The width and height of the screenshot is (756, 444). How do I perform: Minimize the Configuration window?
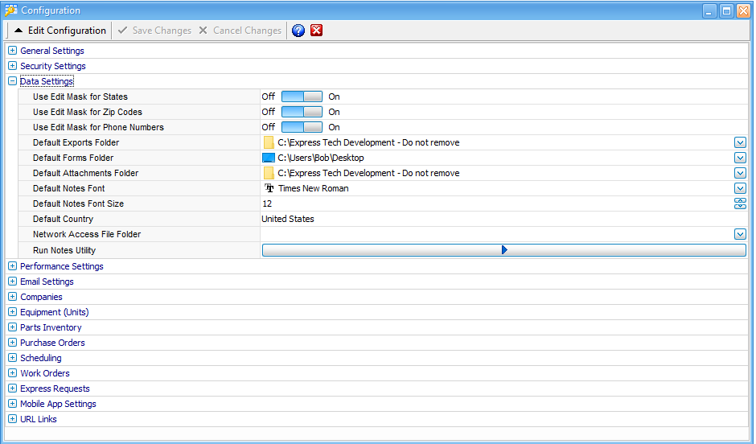click(x=709, y=10)
